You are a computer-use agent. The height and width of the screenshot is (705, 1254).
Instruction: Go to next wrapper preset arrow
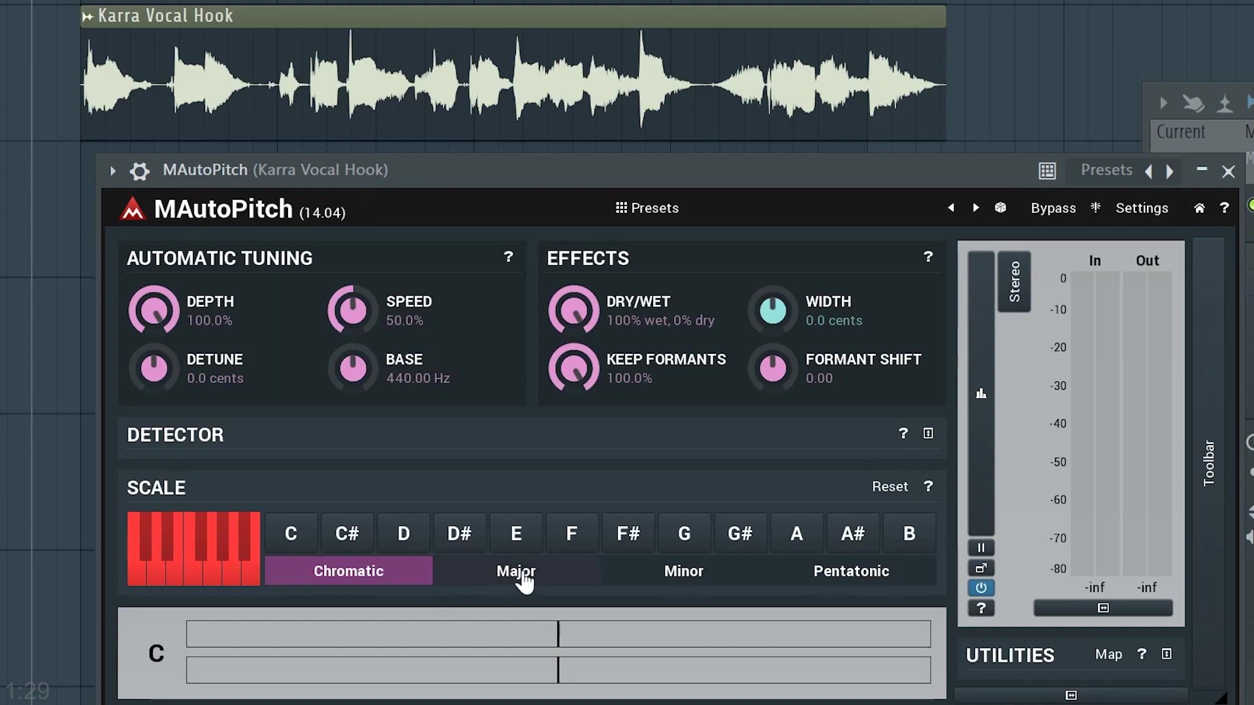click(x=1170, y=171)
